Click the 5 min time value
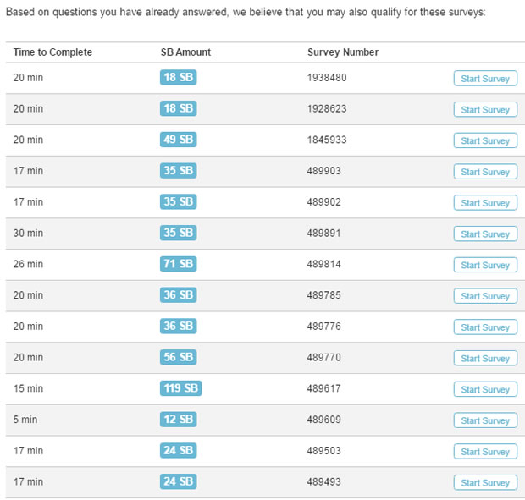525x500 pixels. pyautogui.click(x=25, y=420)
